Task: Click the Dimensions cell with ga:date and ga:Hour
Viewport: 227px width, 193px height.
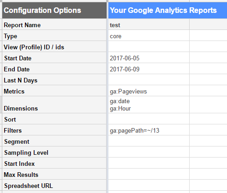Action: 149,105
